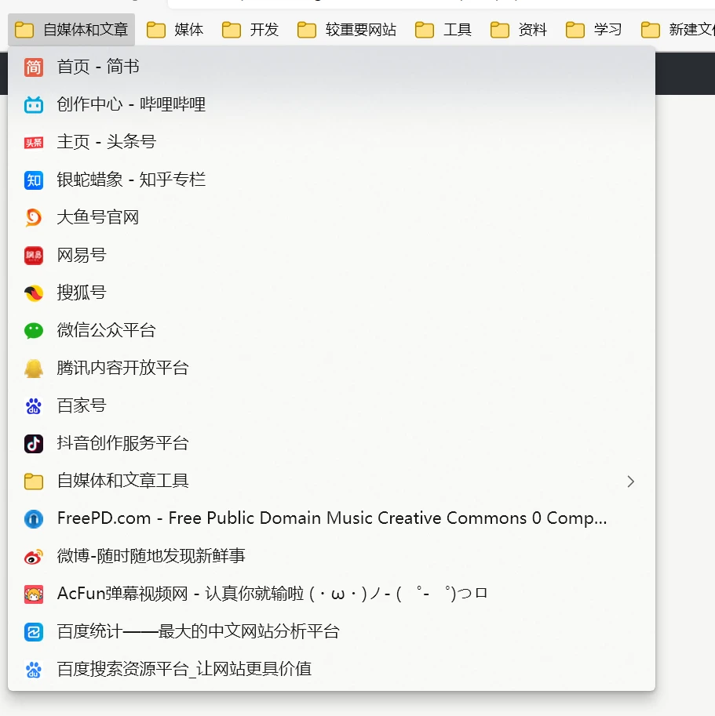
Task: Open bookmark 搜狐号
Action: [x=331, y=293]
